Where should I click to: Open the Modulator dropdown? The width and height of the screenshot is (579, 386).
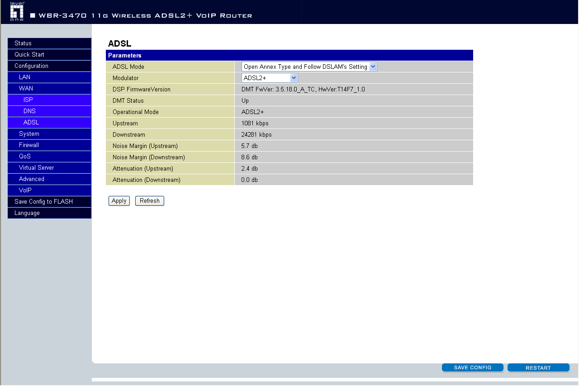click(270, 78)
